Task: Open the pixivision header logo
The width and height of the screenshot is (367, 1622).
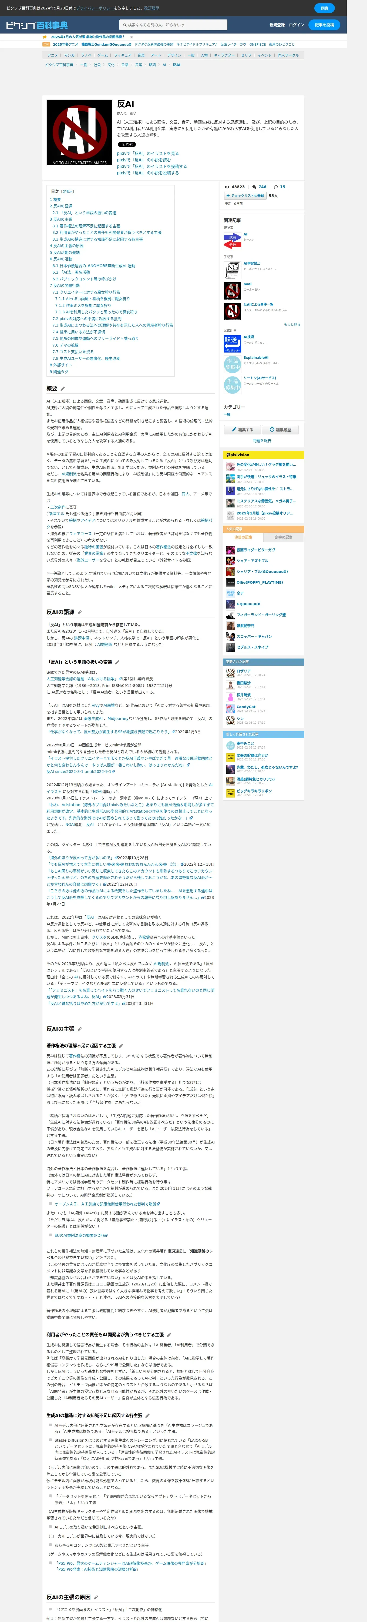Action: pos(237,455)
